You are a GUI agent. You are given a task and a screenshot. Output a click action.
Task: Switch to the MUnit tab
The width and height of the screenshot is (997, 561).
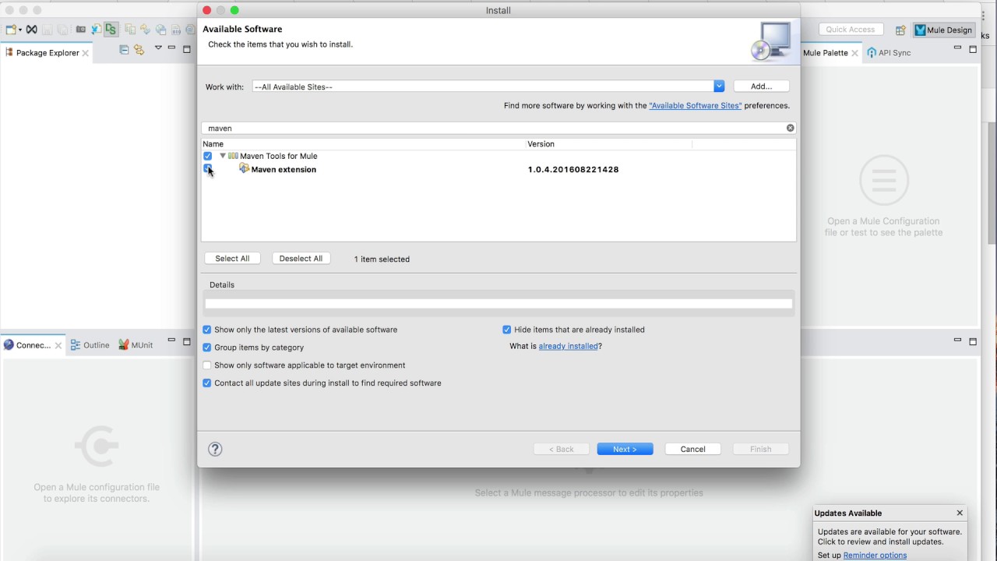(136, 345)
